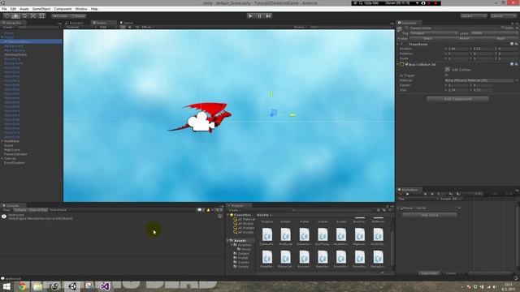
Task: Click the Play button to start the game
Action: click(250, 16)
